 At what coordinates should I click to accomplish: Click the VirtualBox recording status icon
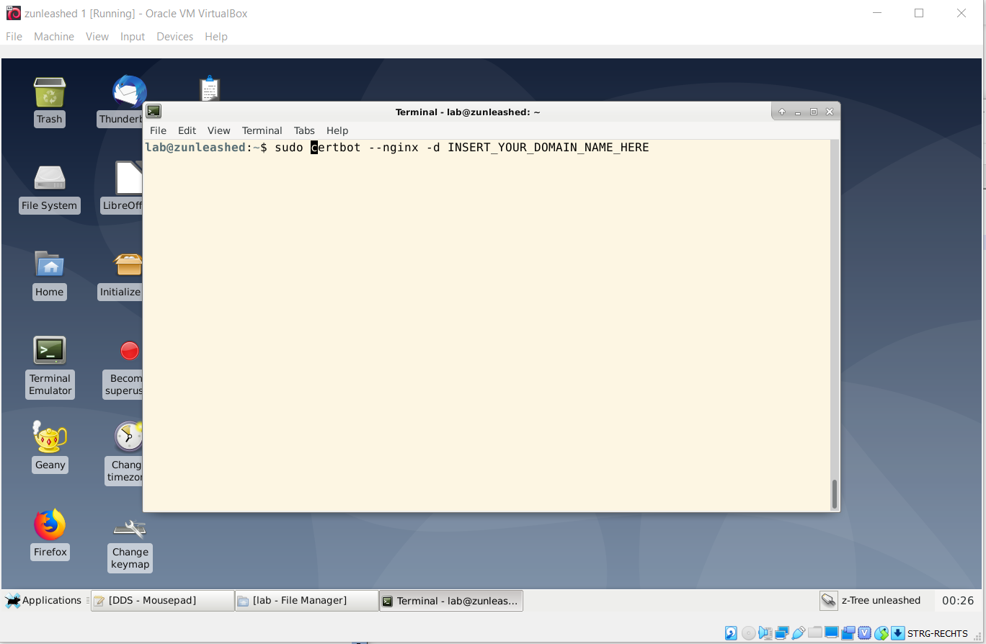point(848,633)
